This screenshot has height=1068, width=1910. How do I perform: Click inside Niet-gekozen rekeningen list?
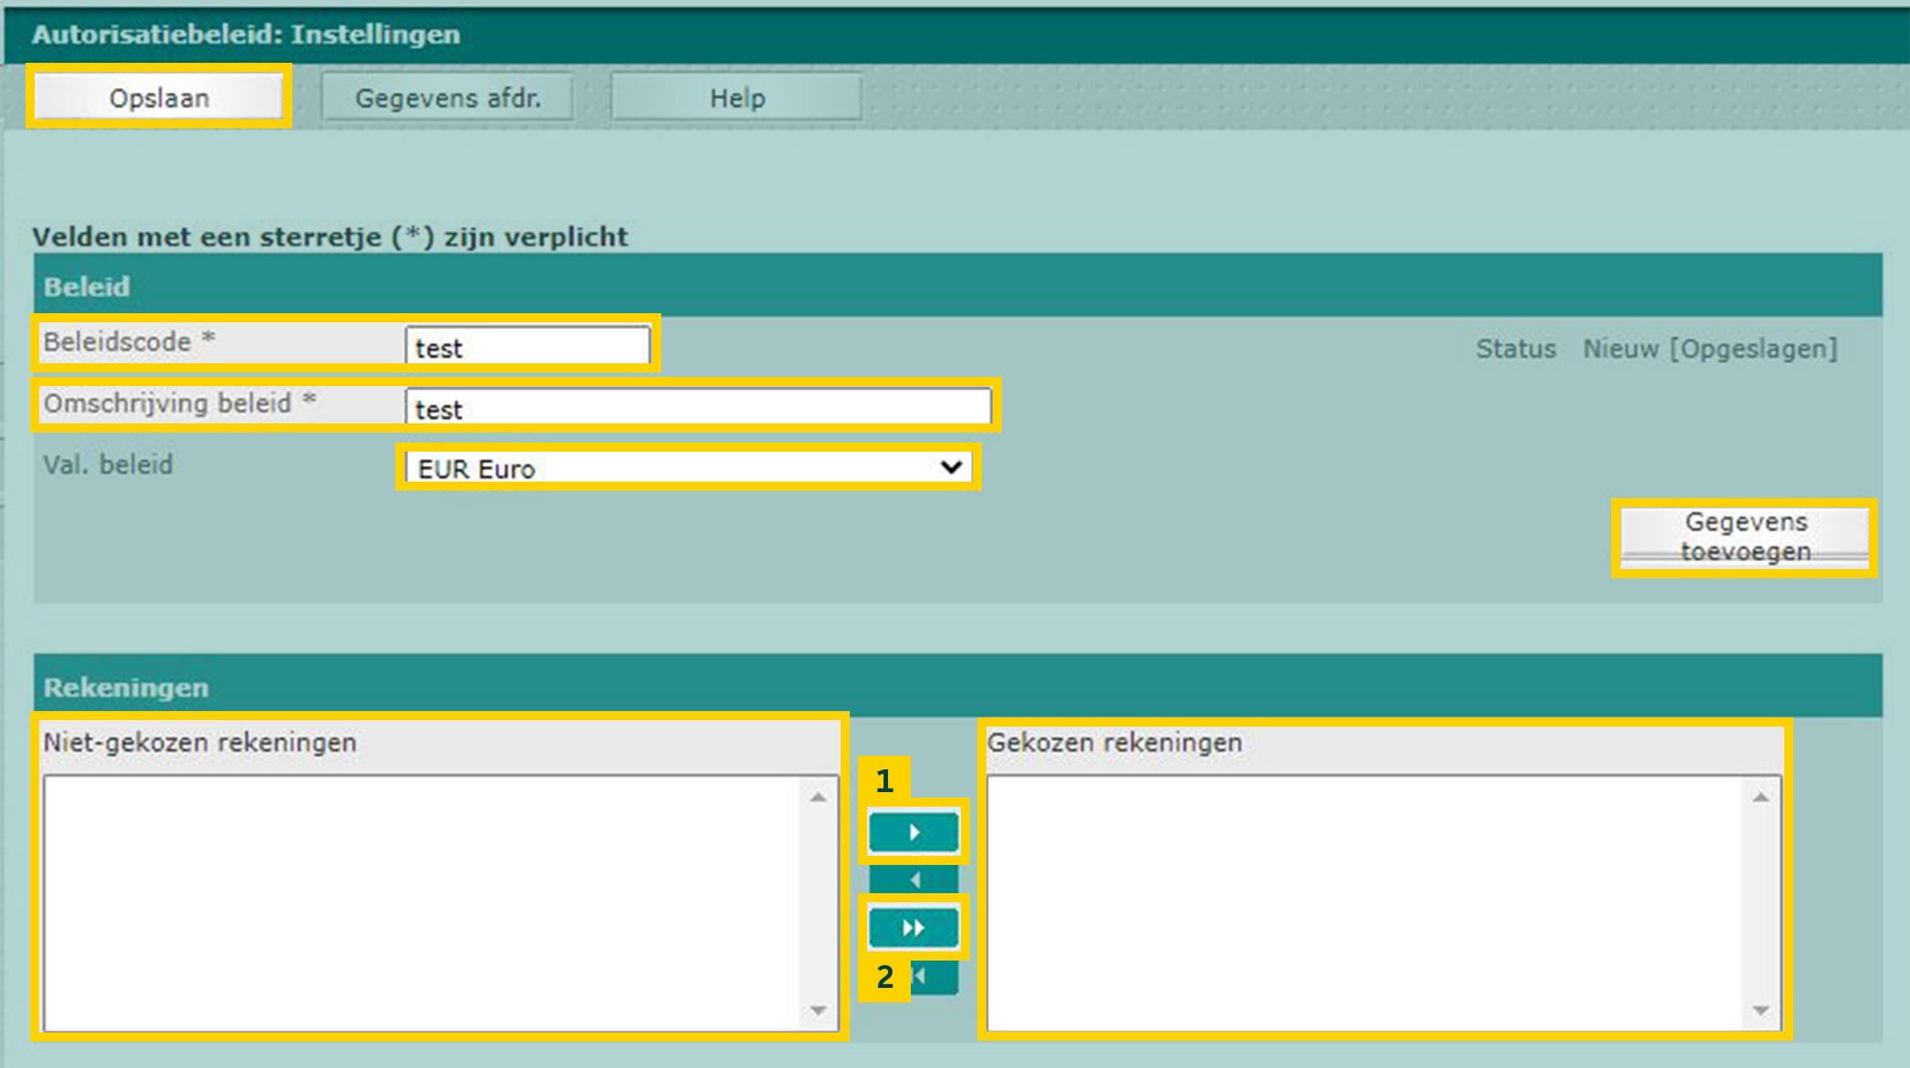pos(440,903)
